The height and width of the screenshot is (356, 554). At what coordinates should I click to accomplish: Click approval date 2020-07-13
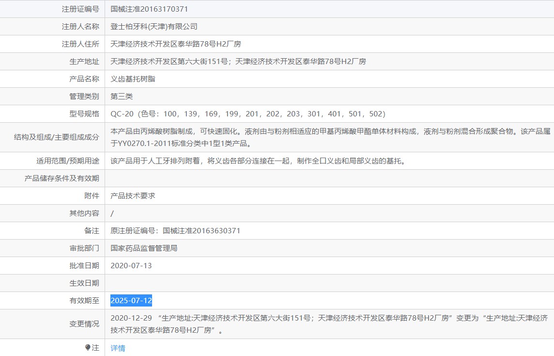pos(131,266)
